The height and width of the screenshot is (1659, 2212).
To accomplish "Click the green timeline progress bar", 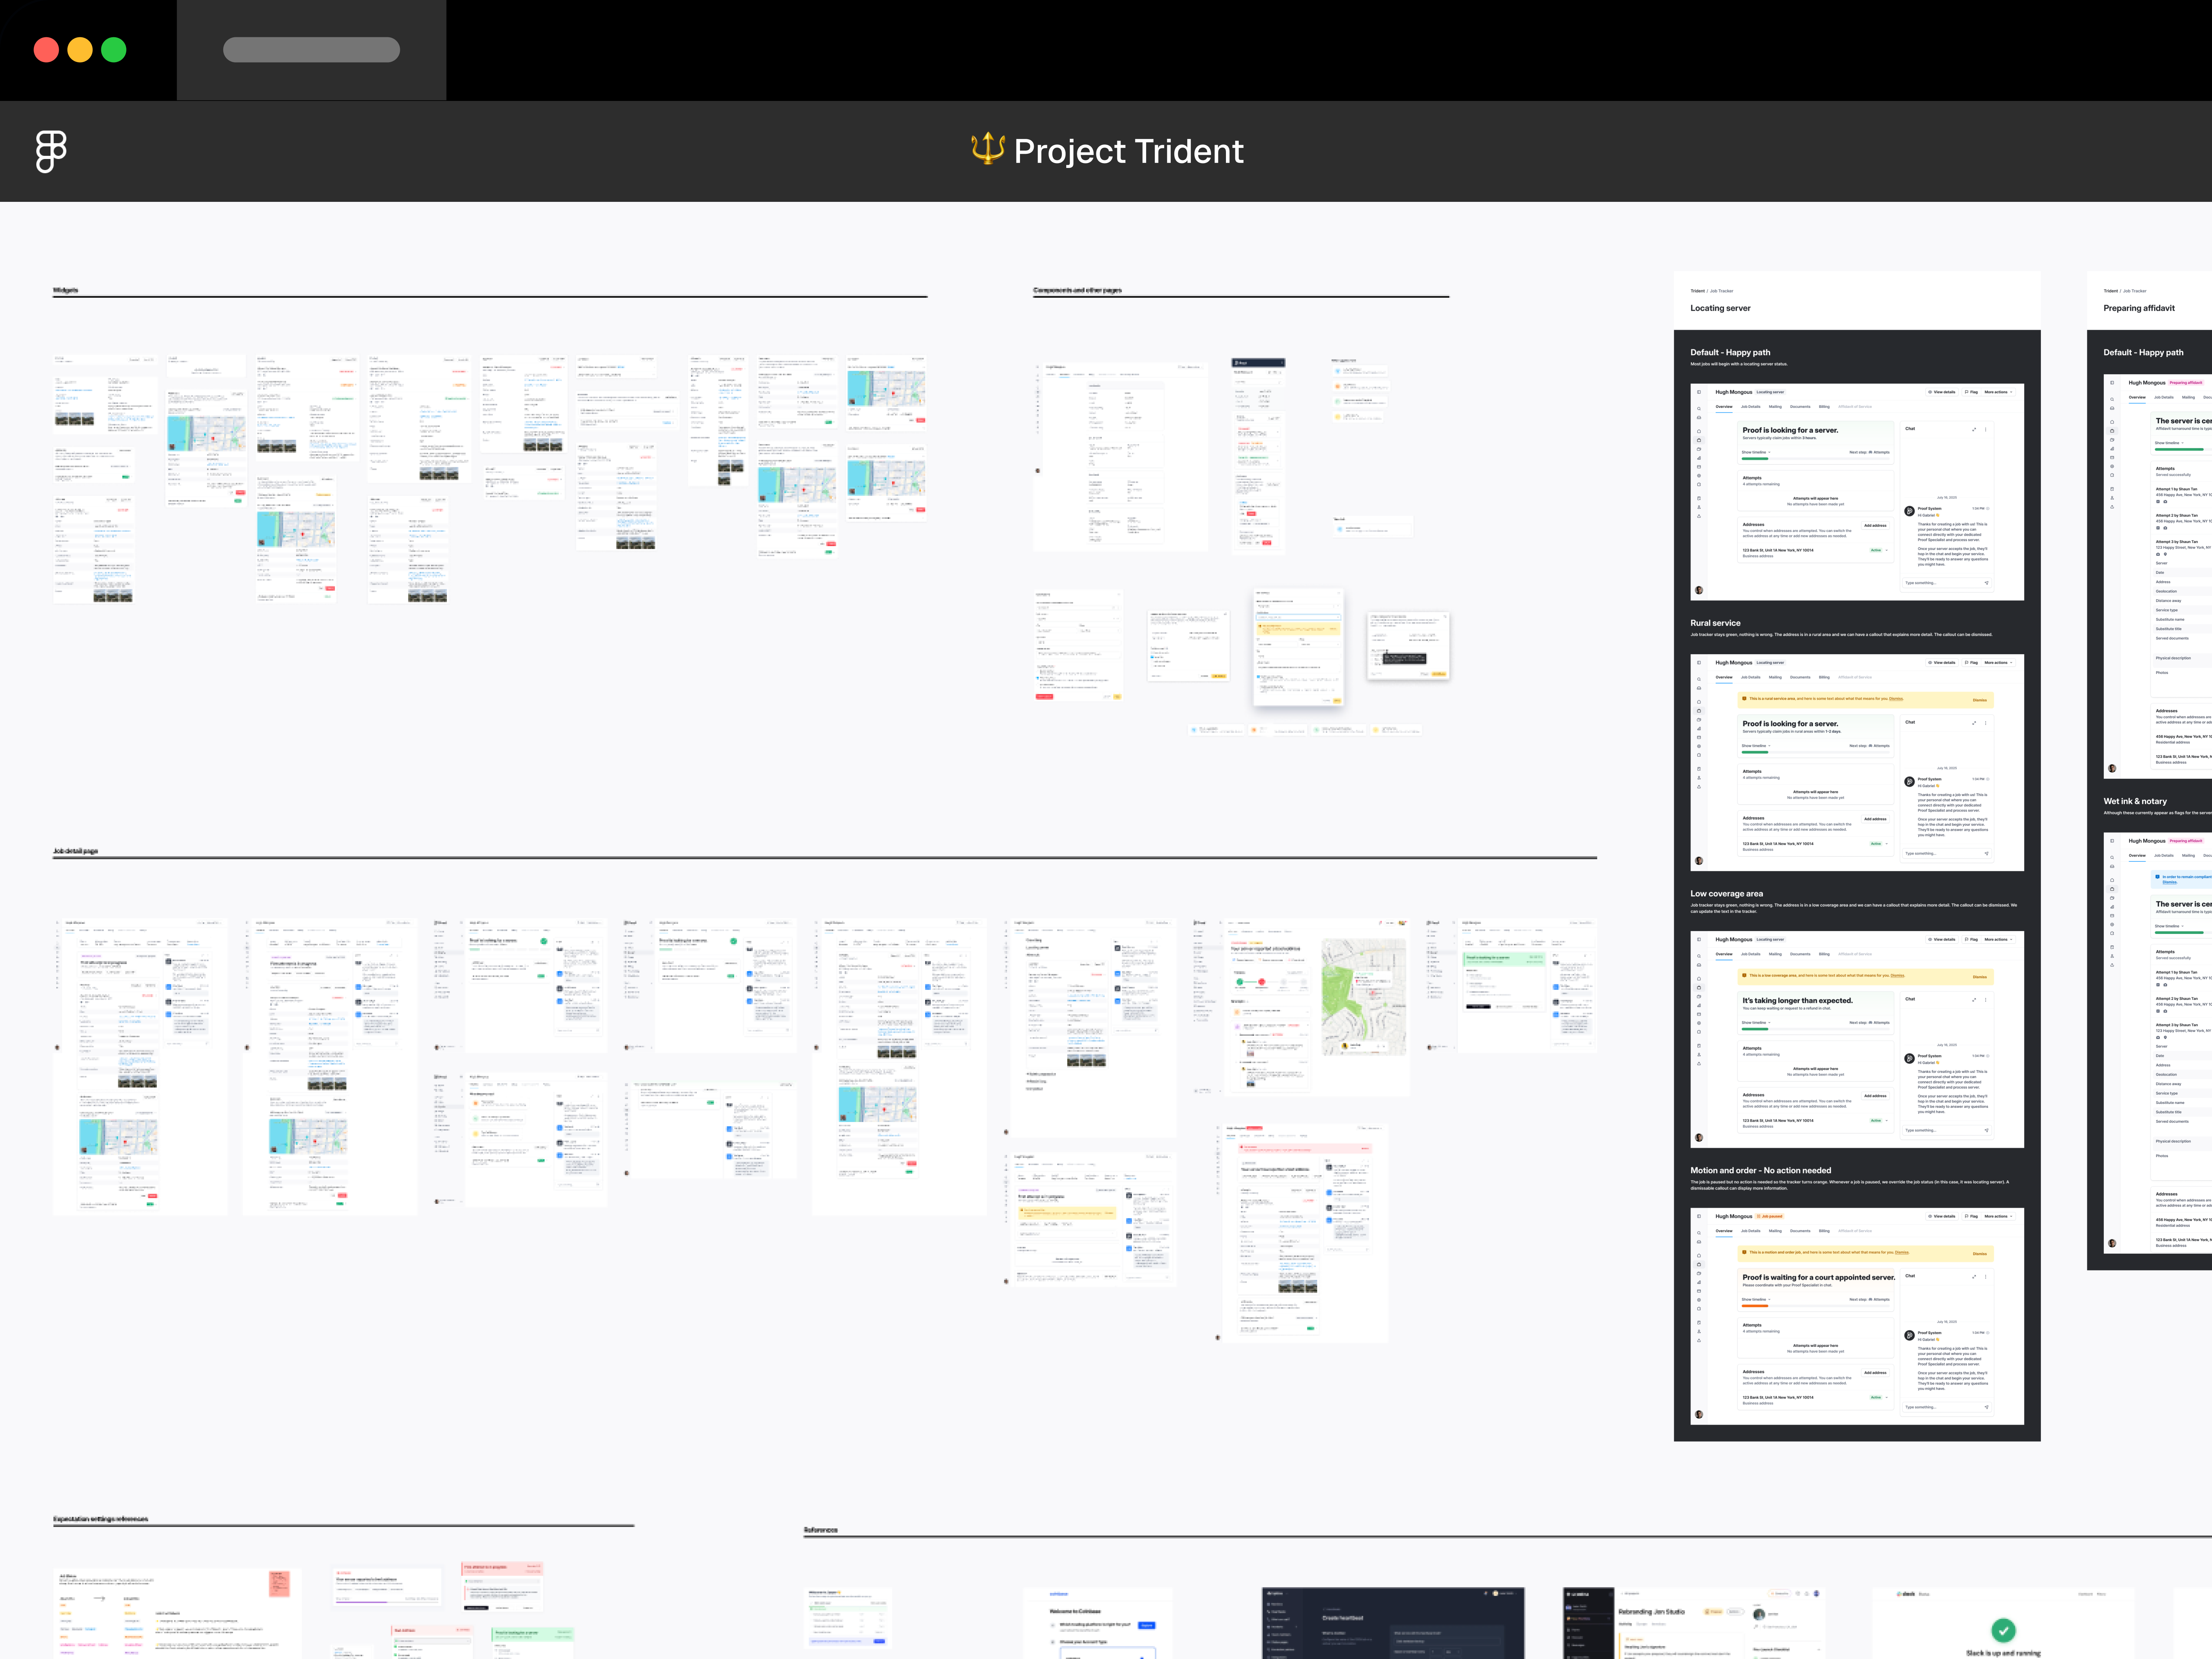I will point(1755,459).
